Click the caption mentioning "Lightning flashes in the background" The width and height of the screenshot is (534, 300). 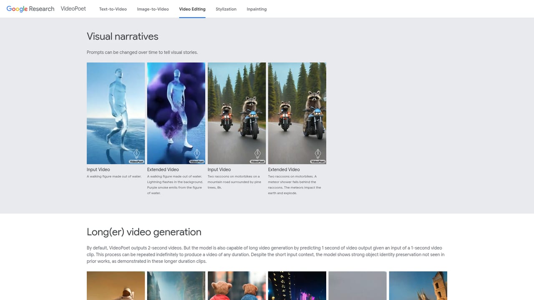(175, 185)
